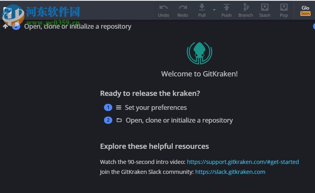Screen dimensions: 315x193
Task: Click the folder icon beside 'Open, clone'
Action: (119, 120)
